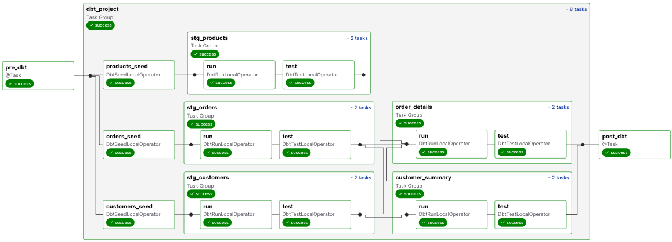Select run task inside stg_products

tap(239, 75)
